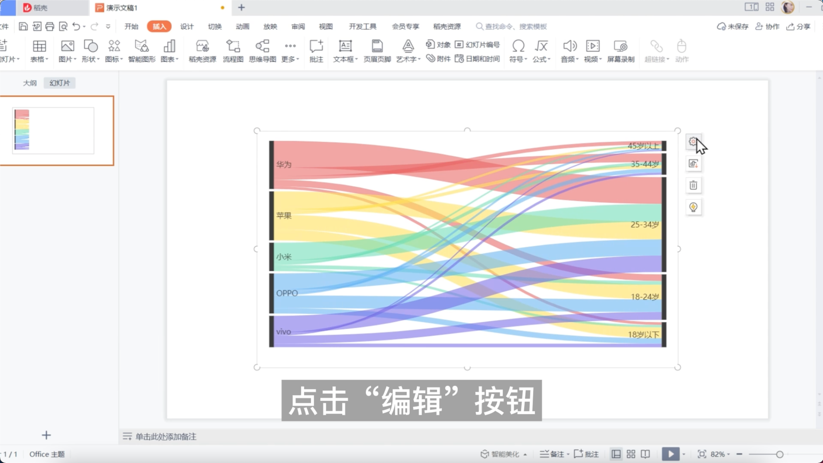Click the lightbulb tips icon beside chart
Image resolution: width=823 pixels, height=463 pixels.
[x=693, y=207]
